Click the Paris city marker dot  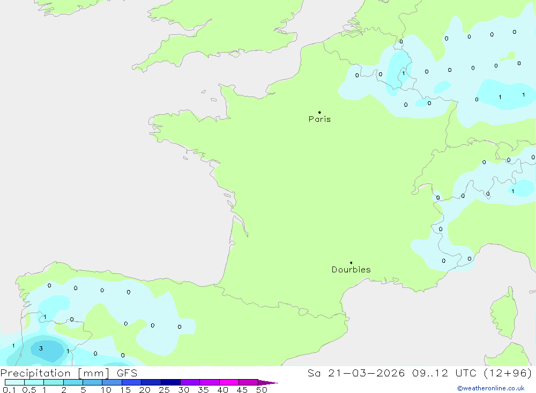click(319, 112)
